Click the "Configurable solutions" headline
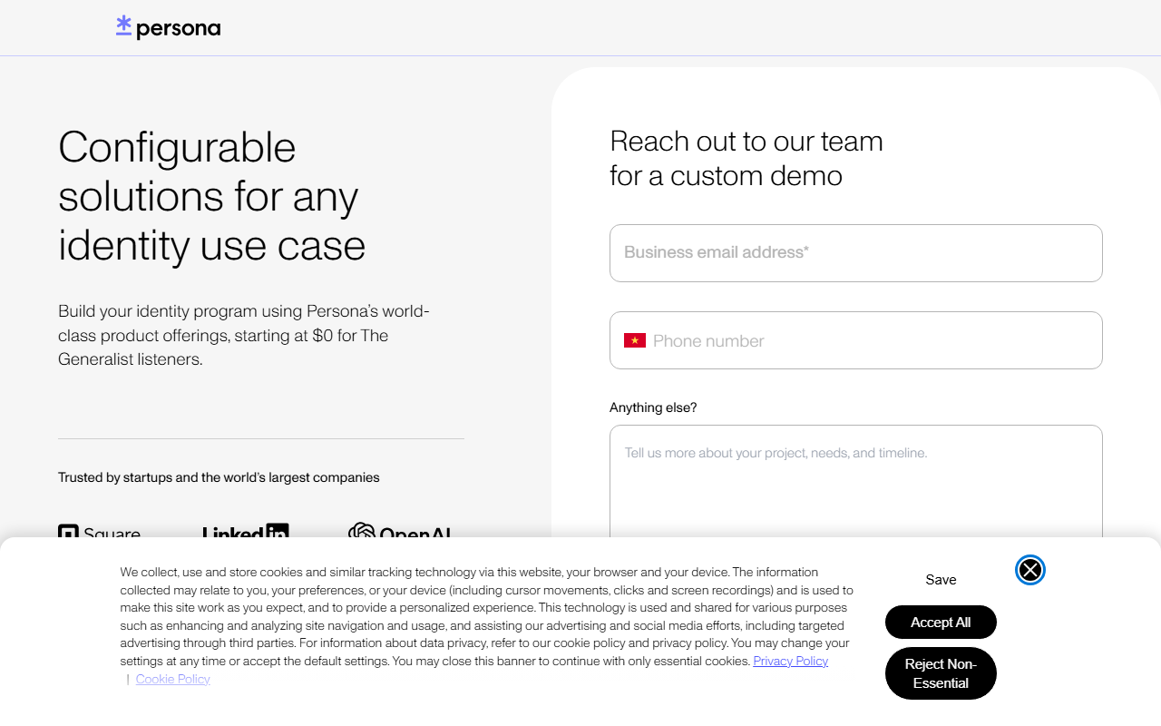This screenshot has width=1161, height=726. click(x=212, y=195)
